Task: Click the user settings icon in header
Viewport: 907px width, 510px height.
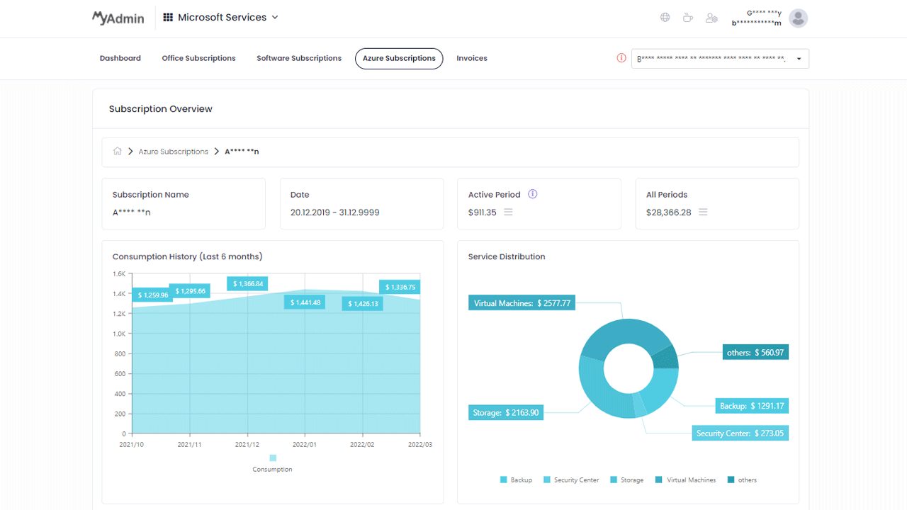Action: (x=711, y=18)
